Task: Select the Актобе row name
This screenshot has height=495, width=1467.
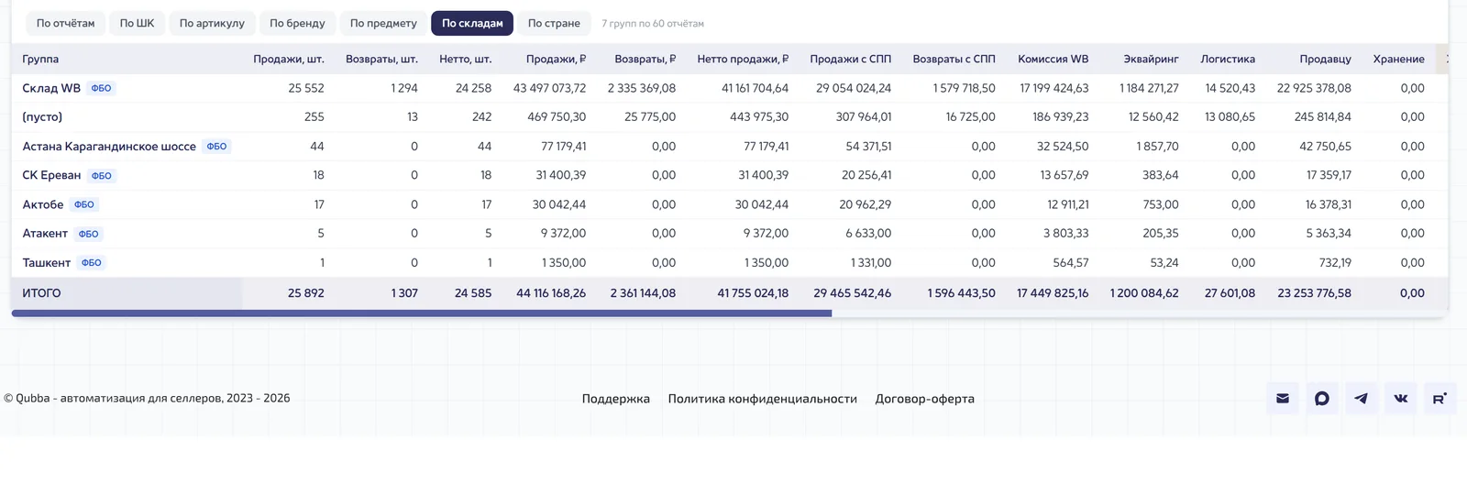Action: coord(43,204)
